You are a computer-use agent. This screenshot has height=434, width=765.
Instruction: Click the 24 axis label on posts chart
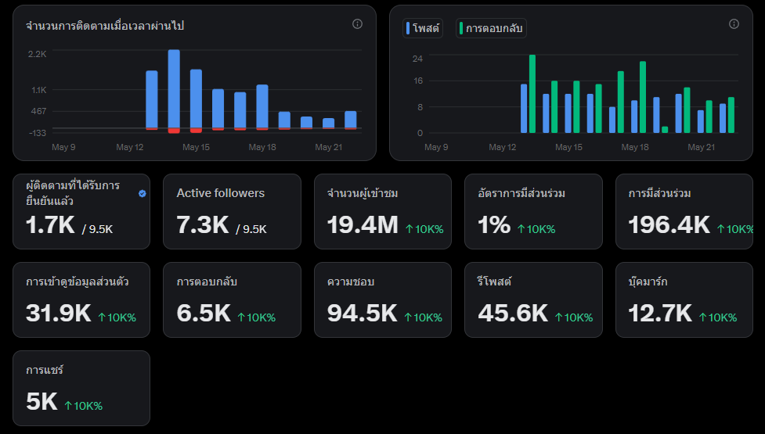coord(417,59)
